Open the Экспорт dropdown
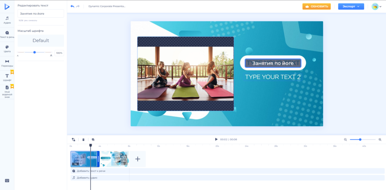The width and height of the screenshot is (386, 190). [x=351, y=6]
